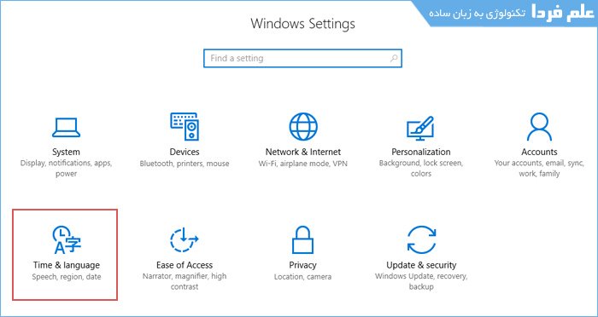Select the Privacy padlock icon
This screenshot has height=317, width=598.
tap(302, 239)
